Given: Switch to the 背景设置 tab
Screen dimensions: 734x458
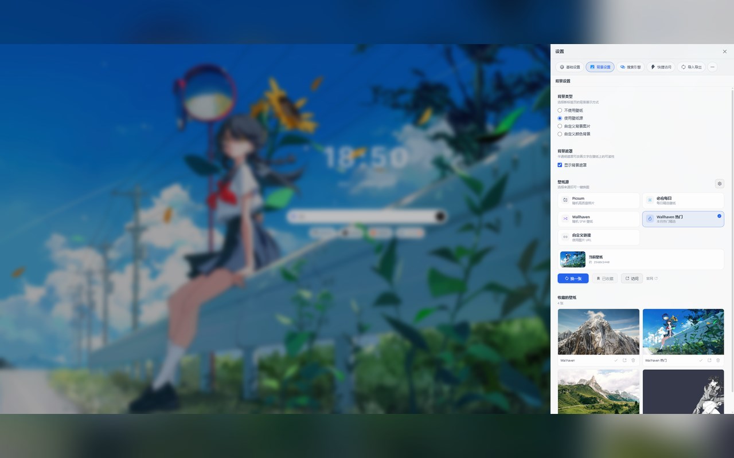Looking at the screenshot, I should [x=600, y=67].
